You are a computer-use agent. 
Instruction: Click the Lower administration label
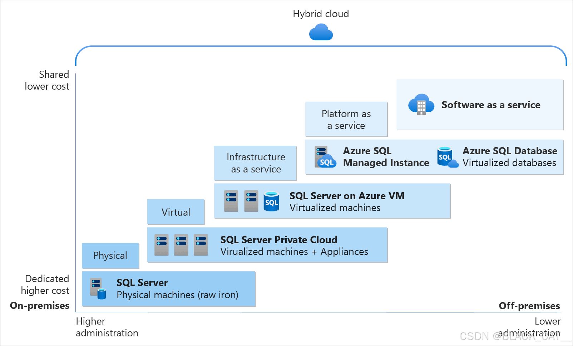click(529, 327)
